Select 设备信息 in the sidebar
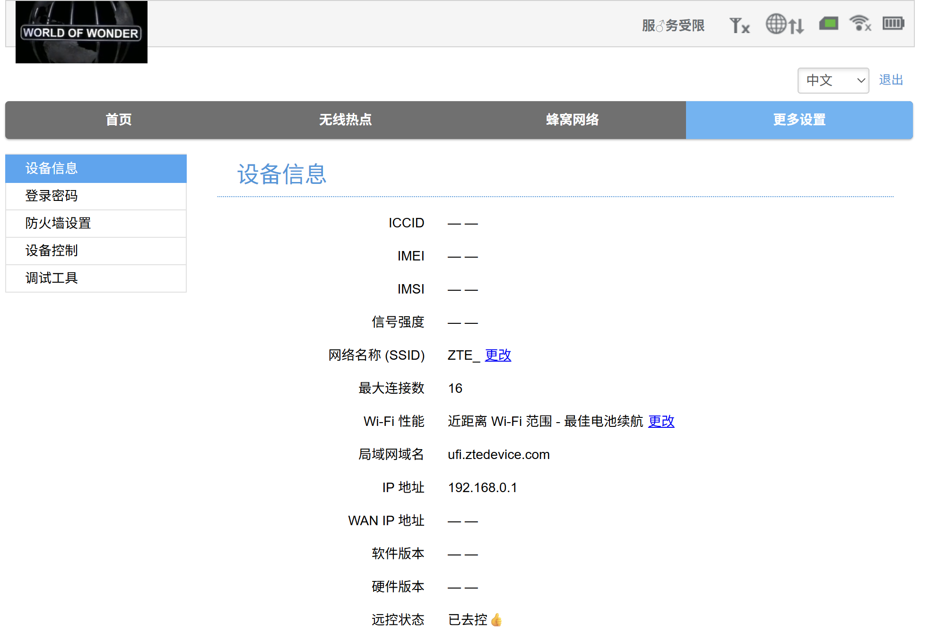The height and width of the screenshot is (641, 938). click(x=96, y=168)
